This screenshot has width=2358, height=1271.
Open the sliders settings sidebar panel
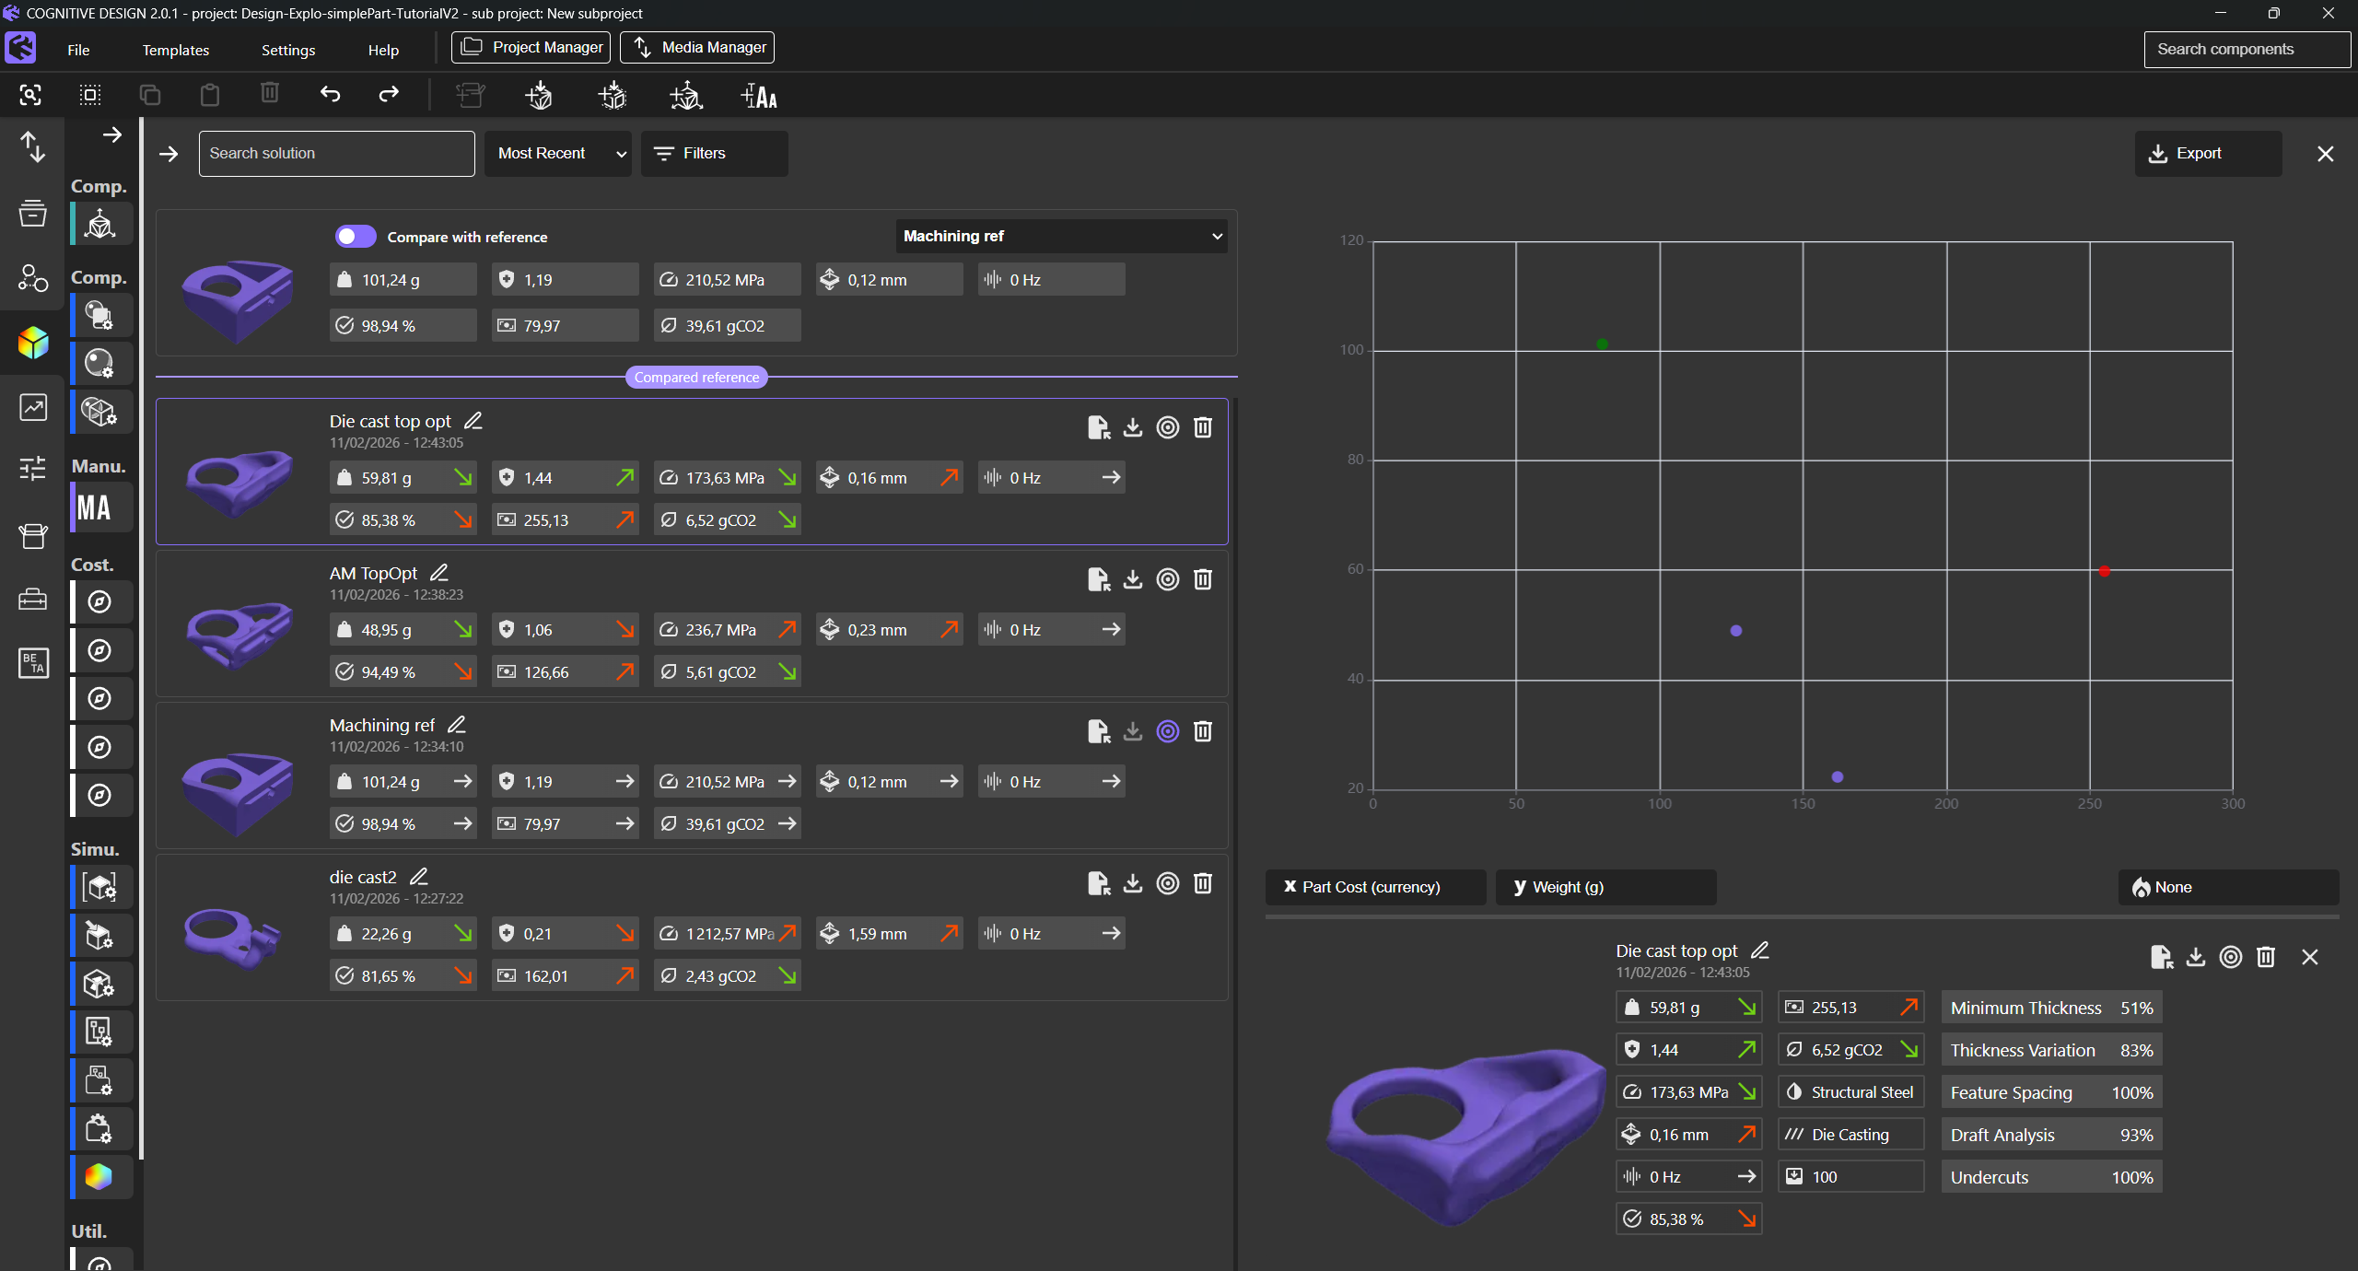(x=33, y=469)
